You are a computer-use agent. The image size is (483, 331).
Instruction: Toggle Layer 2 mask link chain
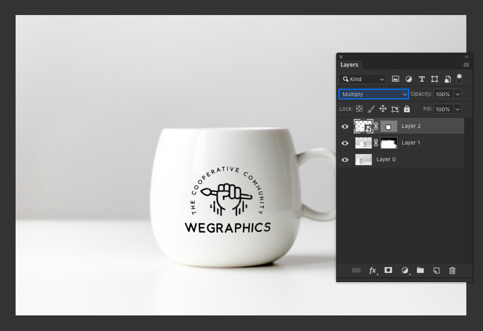click(x=376, y=126)
